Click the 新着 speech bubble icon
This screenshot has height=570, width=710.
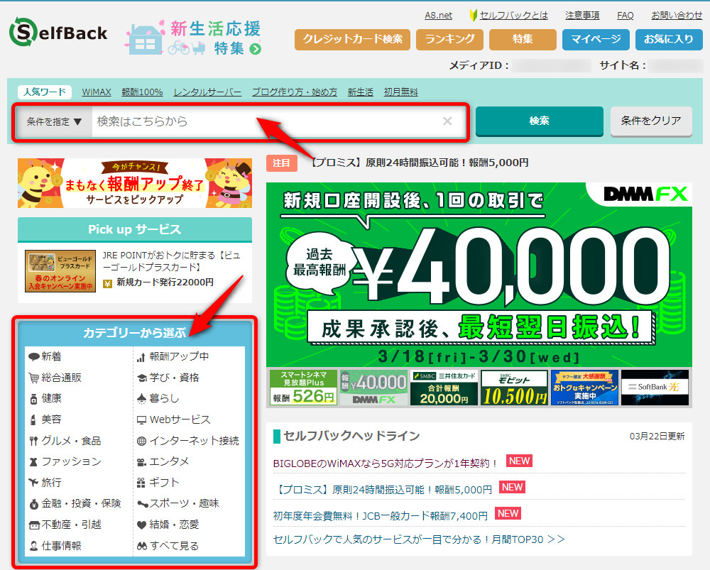pyautogui.click(x=33, y=357)
